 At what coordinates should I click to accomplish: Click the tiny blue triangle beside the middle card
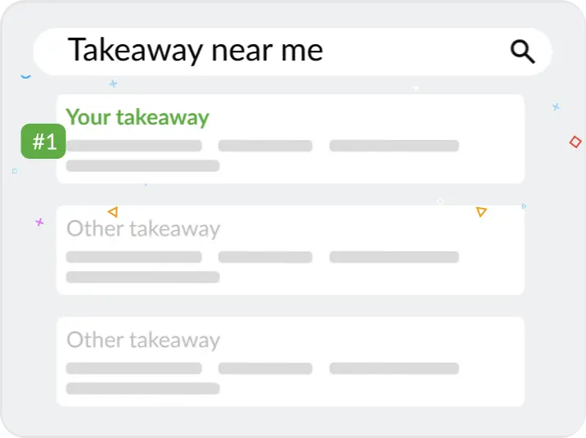[524, 206]
